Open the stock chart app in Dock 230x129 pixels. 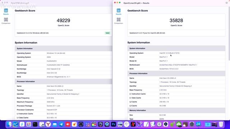tap(15, 124)
